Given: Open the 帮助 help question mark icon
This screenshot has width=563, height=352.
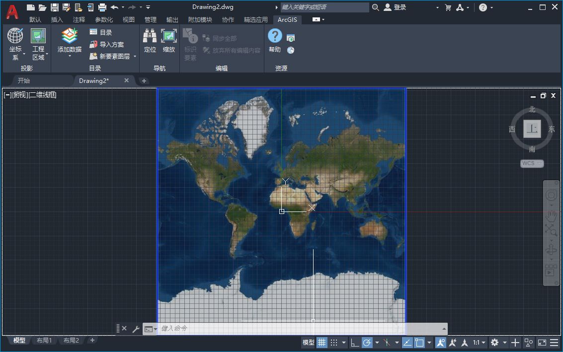Looking at the screenshot, I should pos(275,36).
